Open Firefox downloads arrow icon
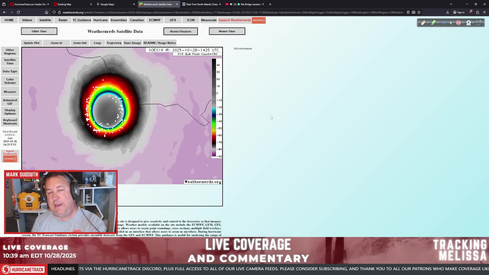 point(447,12)
